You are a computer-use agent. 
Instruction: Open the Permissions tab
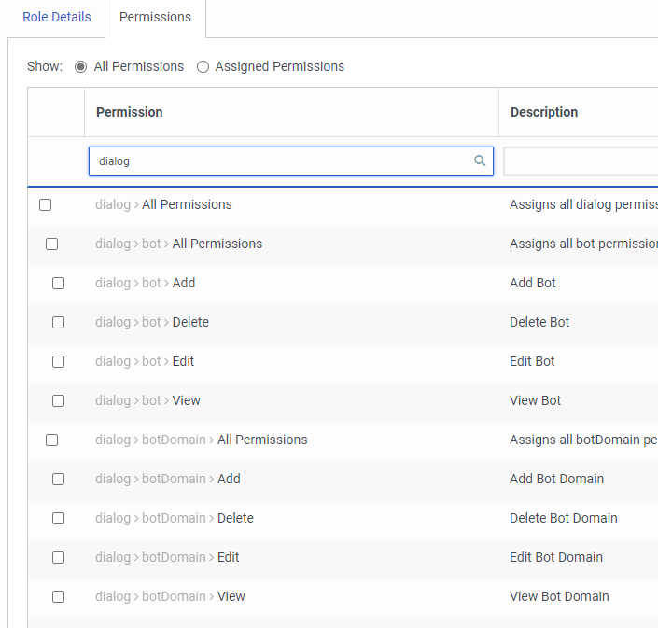coord(155,18)
